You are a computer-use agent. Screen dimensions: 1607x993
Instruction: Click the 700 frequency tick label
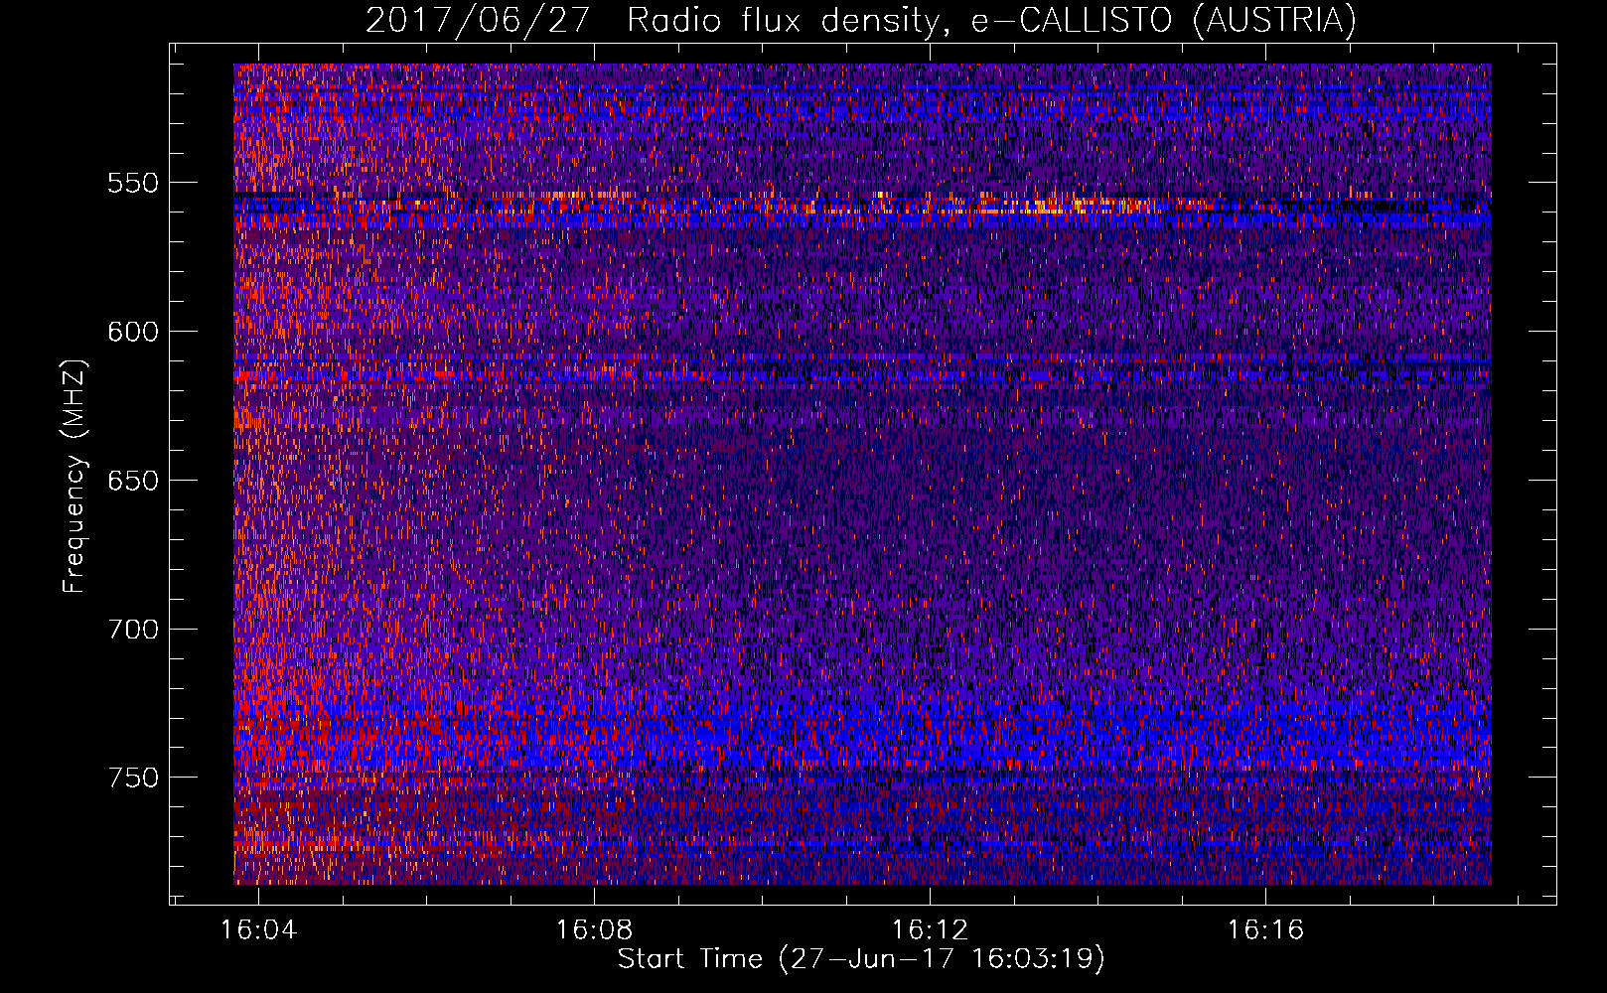(x=132, y=630)
